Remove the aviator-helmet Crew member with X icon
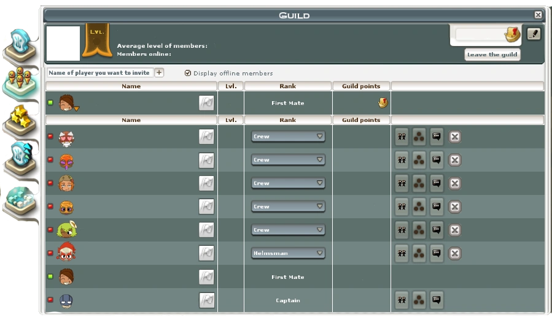552x320 pixels. click(x=454, y=183)
